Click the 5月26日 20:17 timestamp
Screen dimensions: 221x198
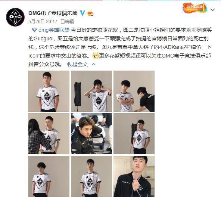[43, 22]
